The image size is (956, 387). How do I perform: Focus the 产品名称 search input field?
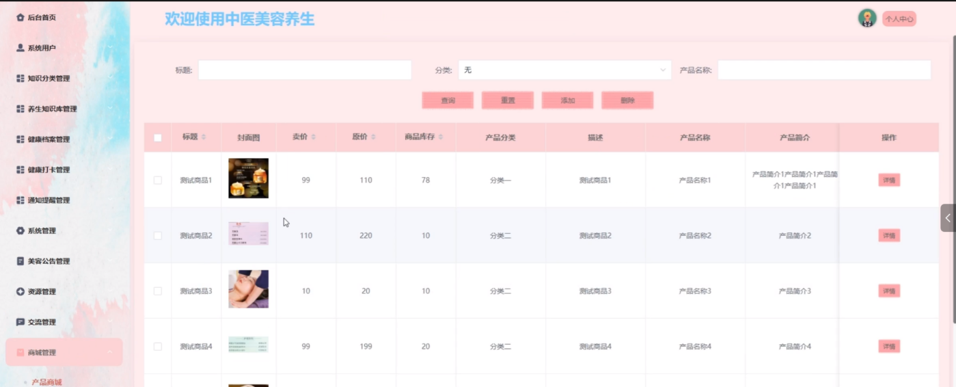(824, 70)
